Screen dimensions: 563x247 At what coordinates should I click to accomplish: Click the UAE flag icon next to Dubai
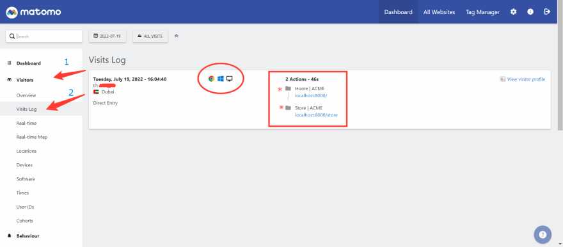[96, 92]
